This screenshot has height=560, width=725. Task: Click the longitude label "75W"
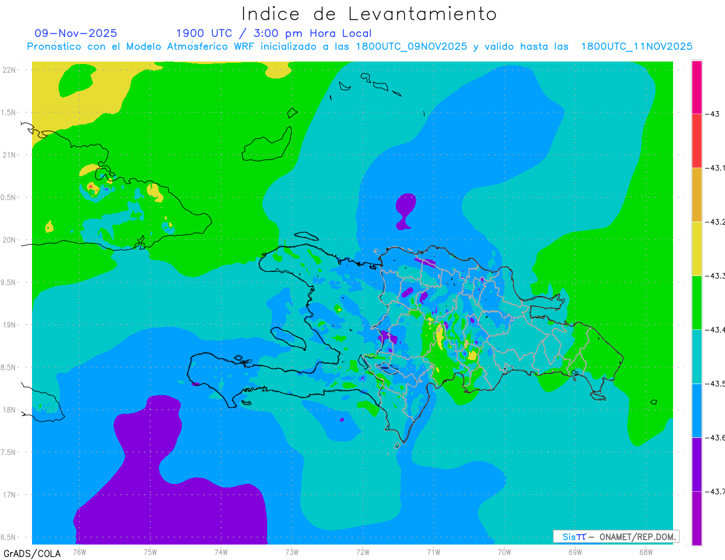click(x=150, y=551)
